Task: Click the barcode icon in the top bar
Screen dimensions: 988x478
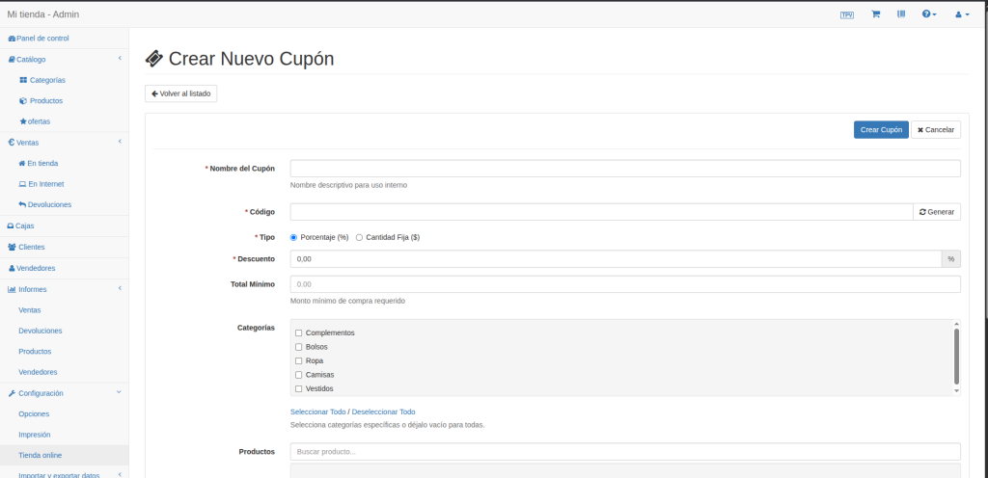Action: coord(902,14)
